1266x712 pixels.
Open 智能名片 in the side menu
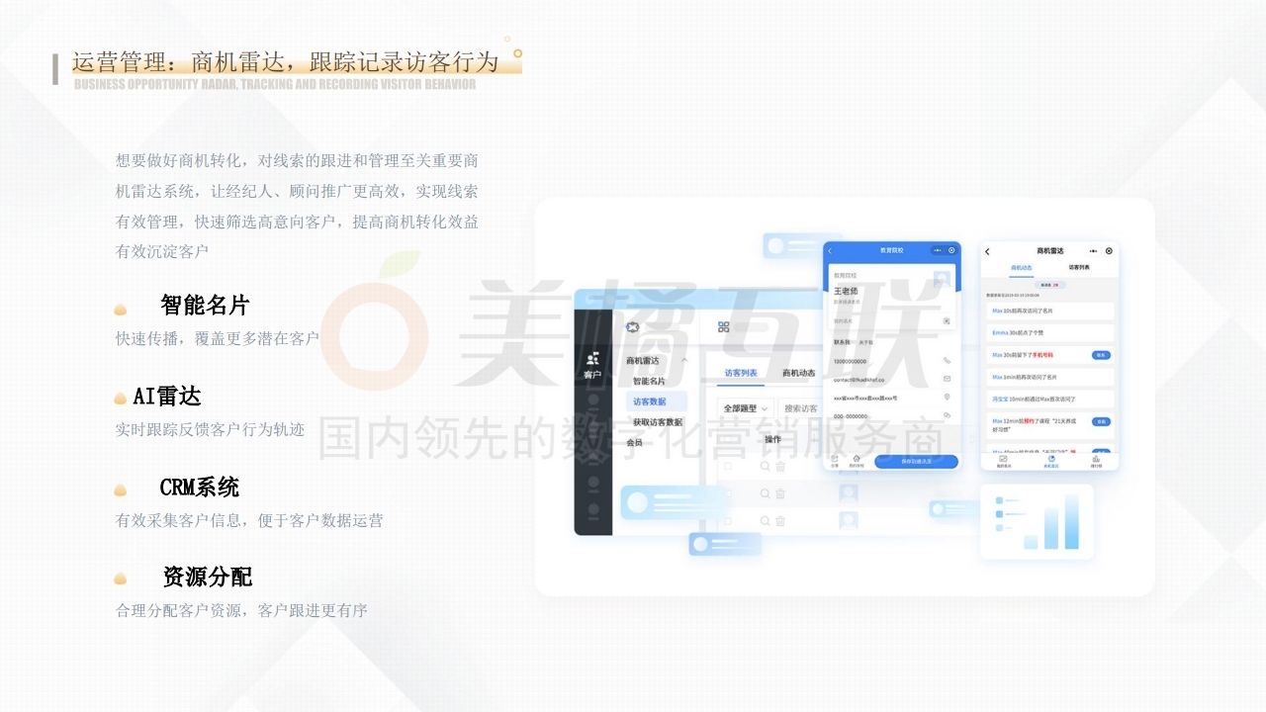pyautogui.click(x=649, y=381)
